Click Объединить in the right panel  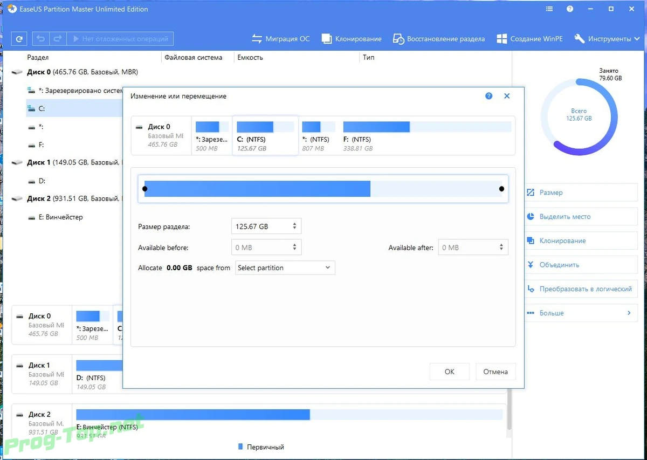coord(581,265)
